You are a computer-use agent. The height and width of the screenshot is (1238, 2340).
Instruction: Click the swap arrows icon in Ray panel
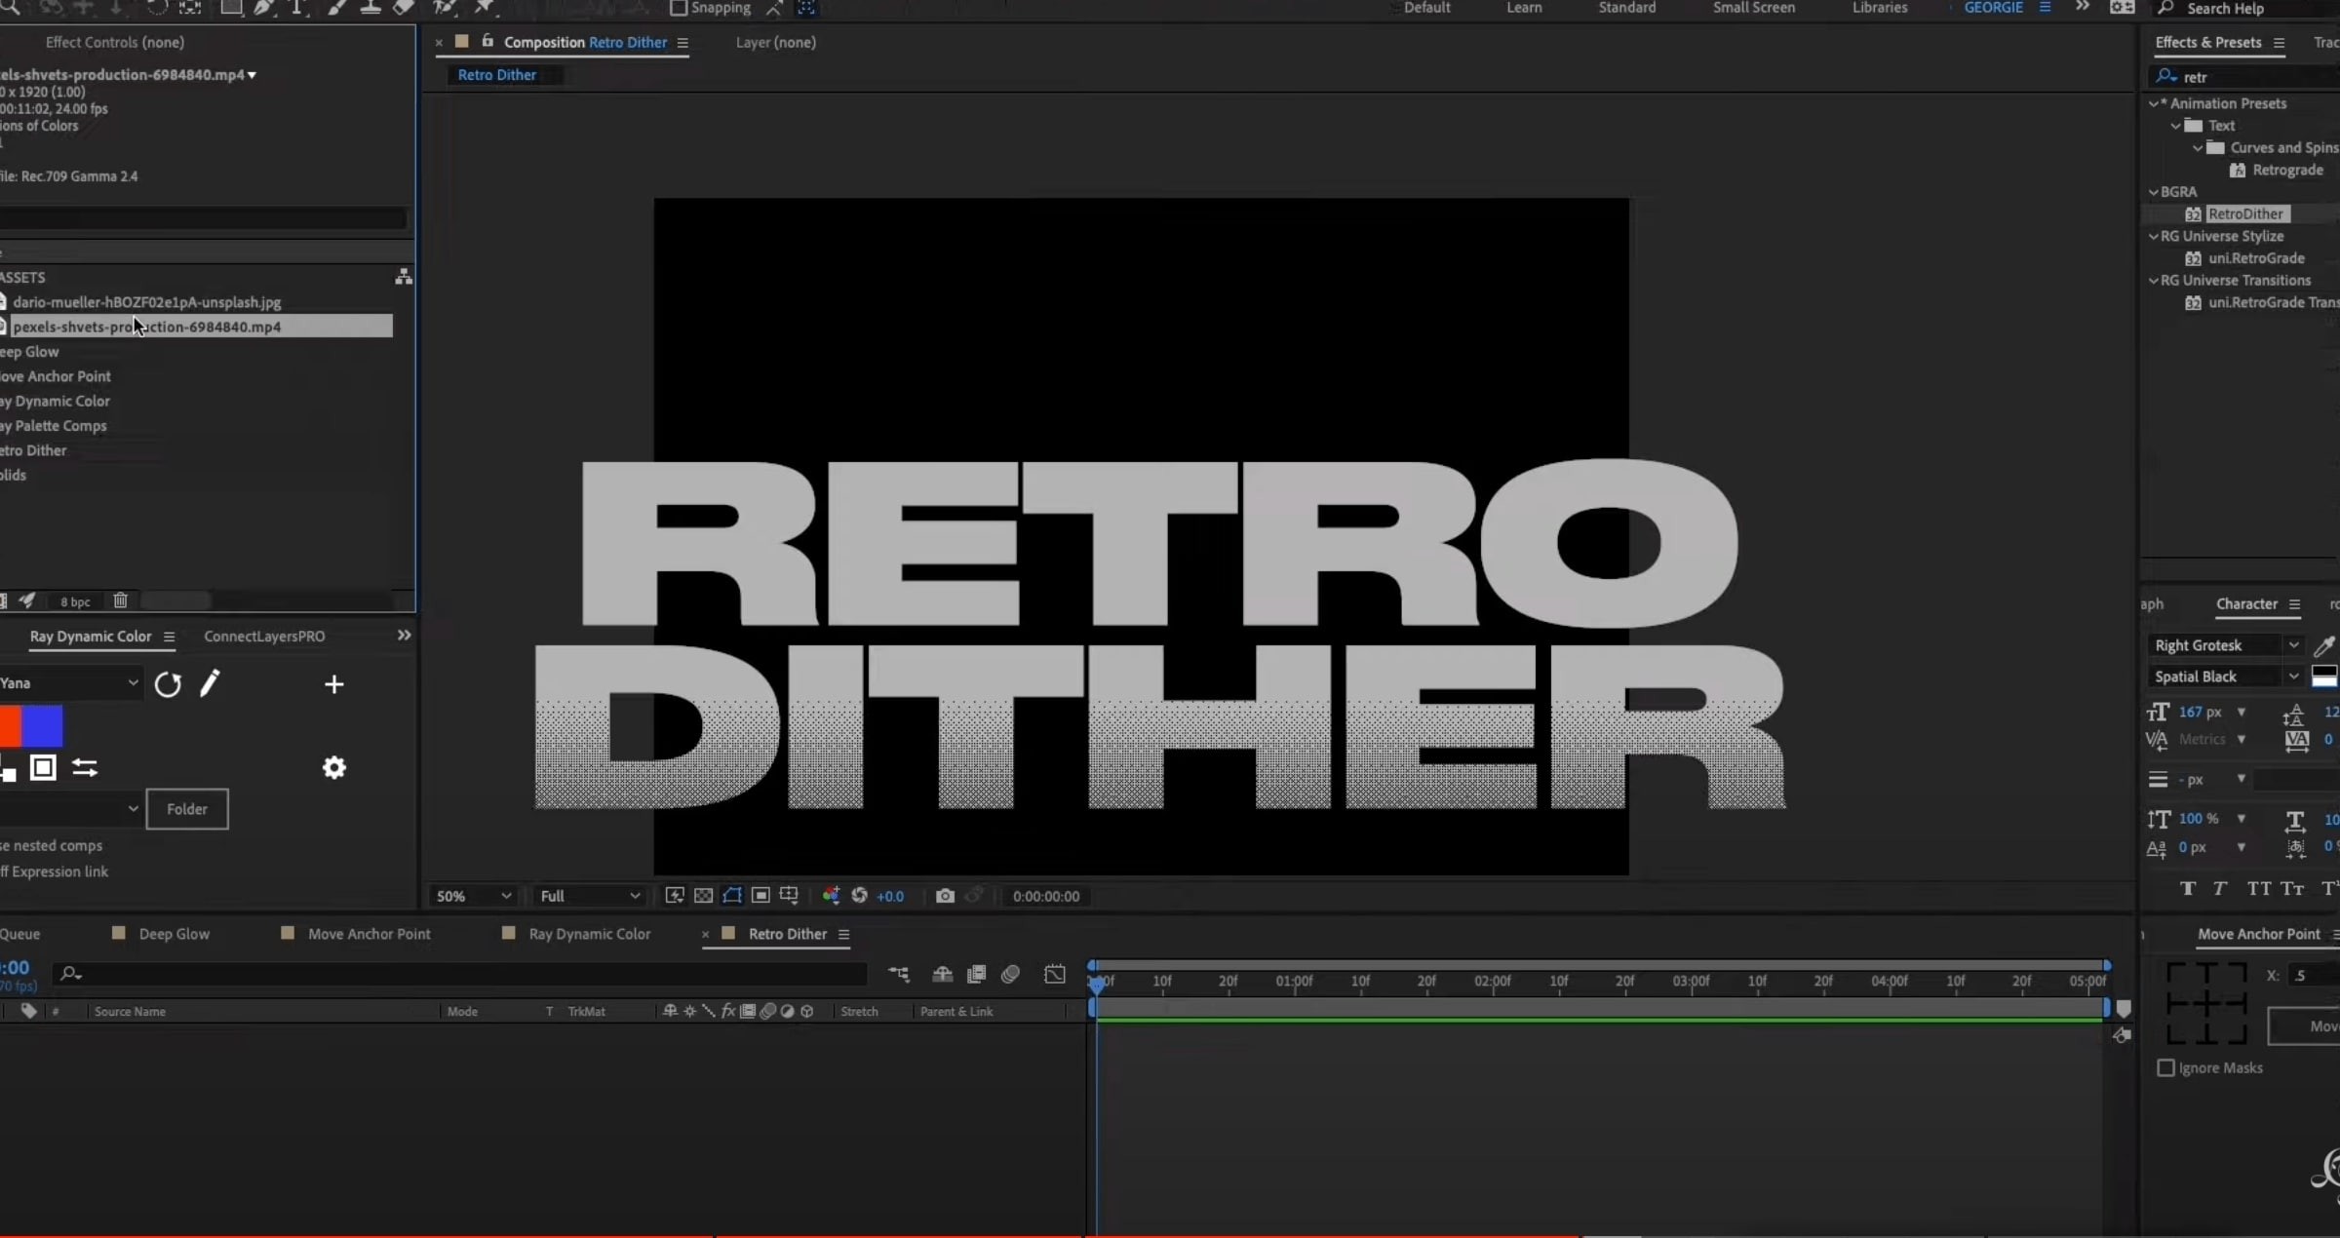85,768
